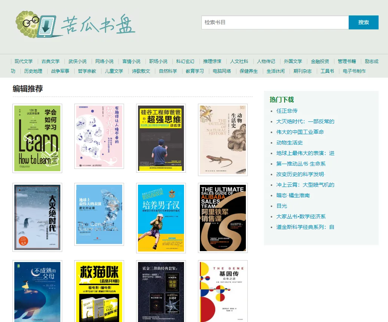This screenshot has height=322, width=388.
Task: Open the 人文社科 category
Action: (x=239, y=61)
